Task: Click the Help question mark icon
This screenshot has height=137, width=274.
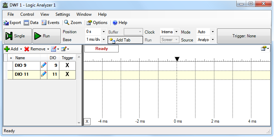Action: [x=115, y=23]
